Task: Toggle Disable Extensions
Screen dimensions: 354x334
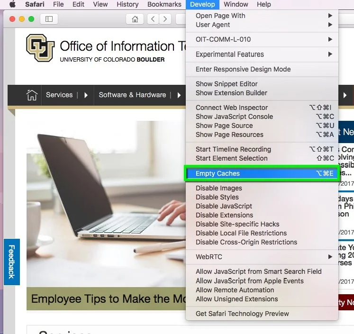Action: pos(262,215)
